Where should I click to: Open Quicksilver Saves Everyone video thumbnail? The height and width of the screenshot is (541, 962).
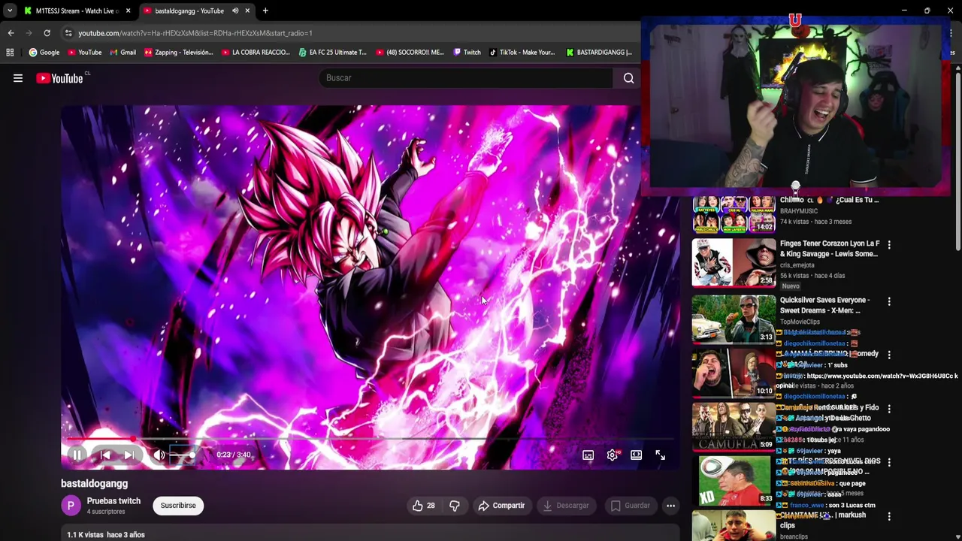[734, 319]
